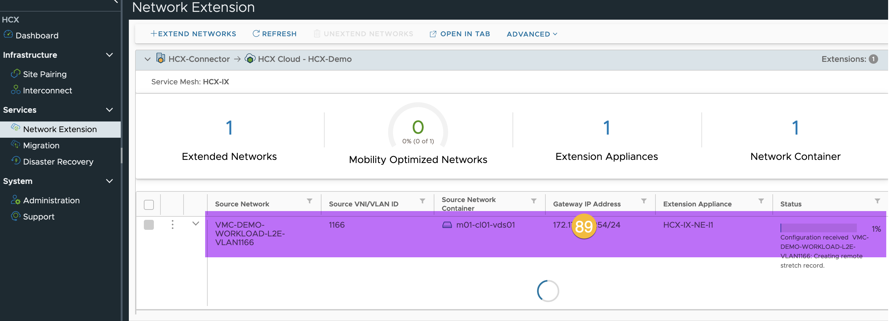Click the Extension Appliances count
Viewport: 890px width, 321px height.
coord(607,128)
